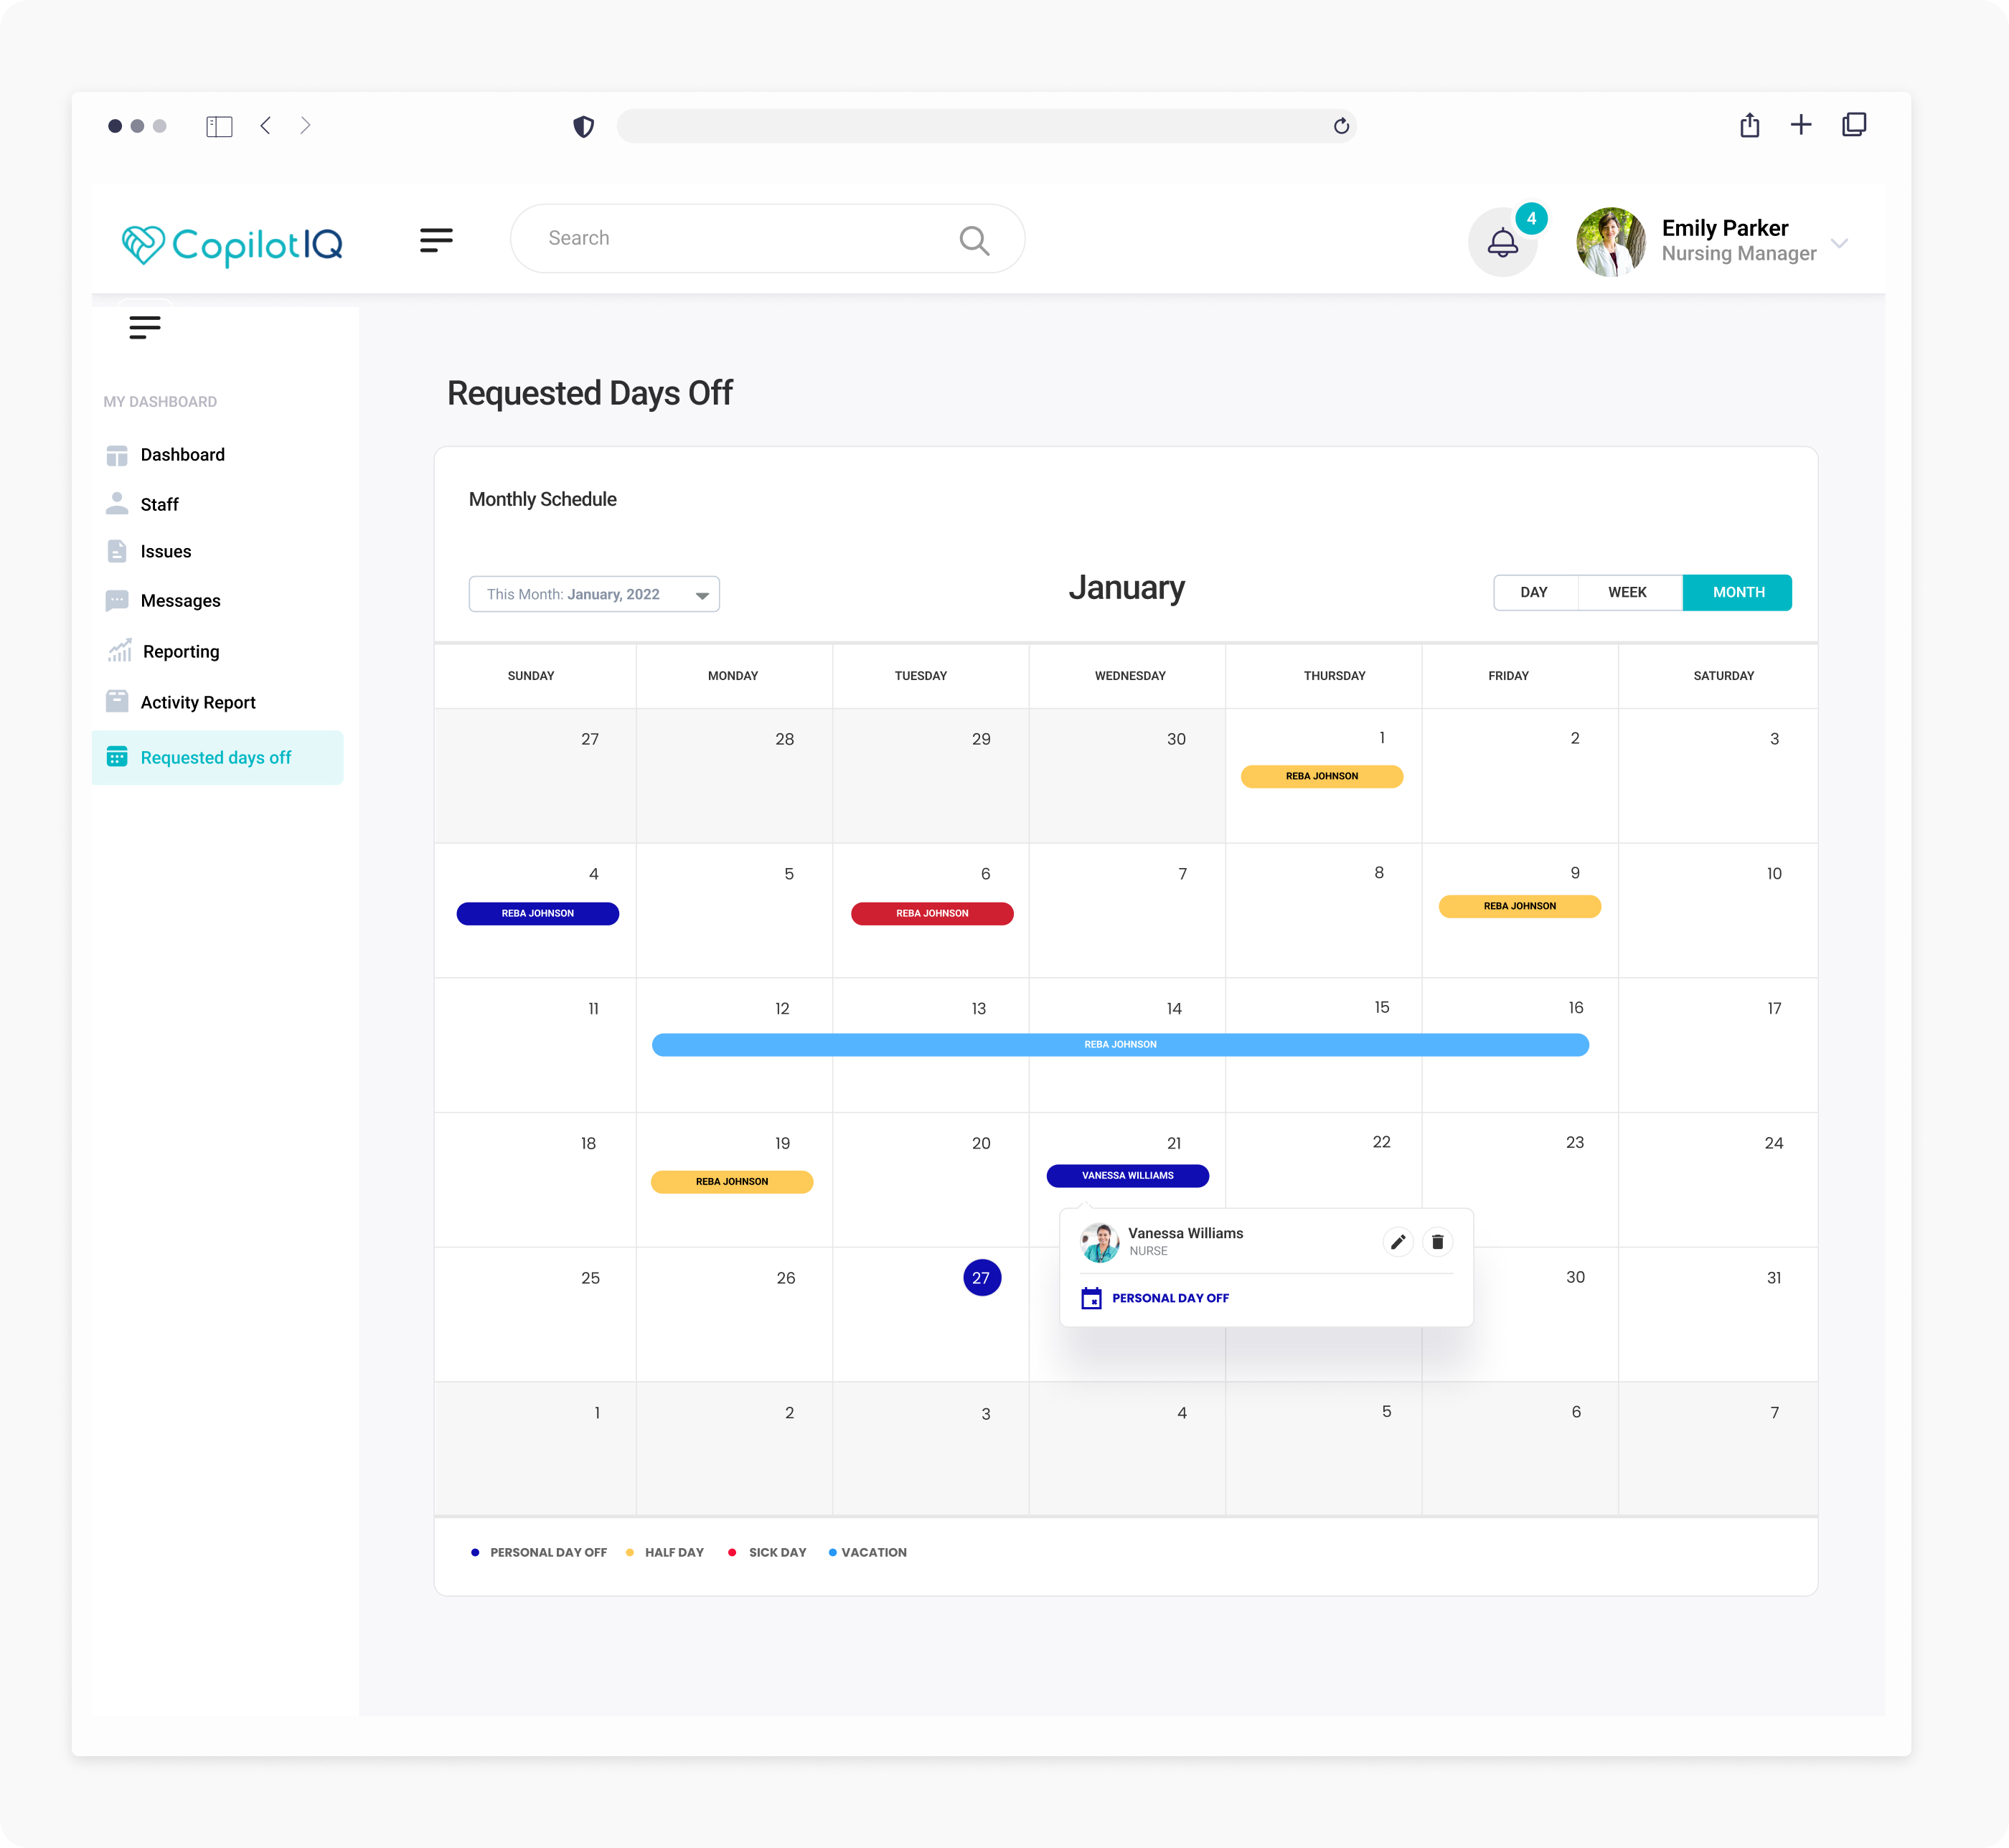The height and width of the screenshot is (1848, 2009).
Task: Open a new browser tab with the plus icon
Action: (x=1801, y=125)
